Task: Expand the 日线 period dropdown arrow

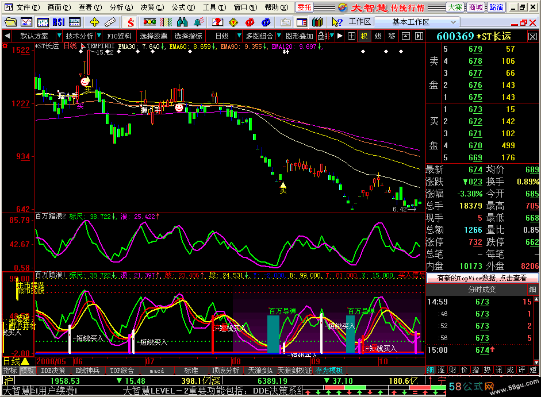Action: click(x=239, y=36)
